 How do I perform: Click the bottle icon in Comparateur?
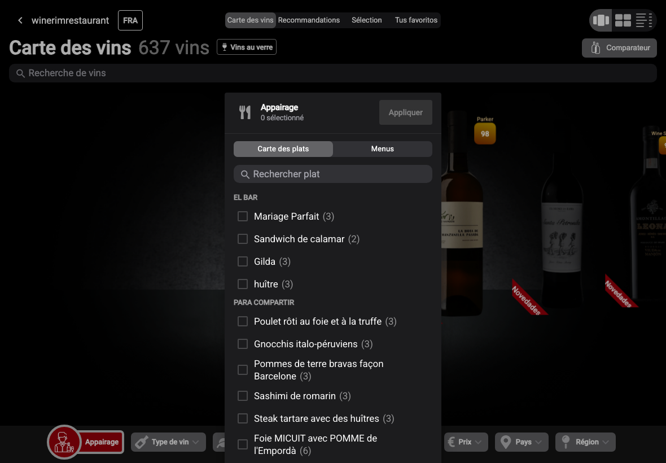pos(596,48)
